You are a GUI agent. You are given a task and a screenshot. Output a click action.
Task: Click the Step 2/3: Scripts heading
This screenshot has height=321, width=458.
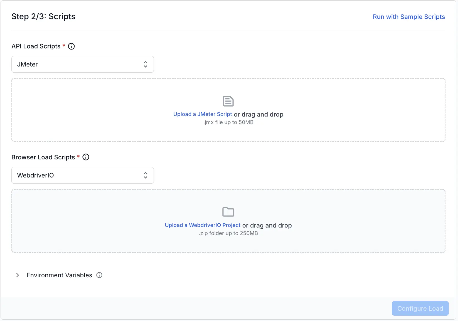[x=43, y=16]
